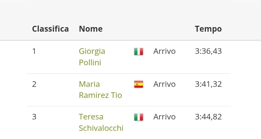Viewport: 261px width, 139px height.
Task: Click the Tempo column header
Action: click(x=208, y=29)
